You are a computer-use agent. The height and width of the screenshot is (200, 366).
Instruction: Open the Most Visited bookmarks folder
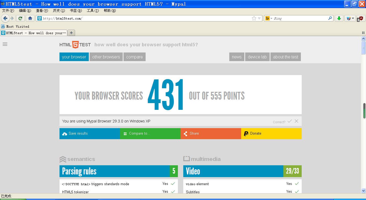[x=15, y=26]
